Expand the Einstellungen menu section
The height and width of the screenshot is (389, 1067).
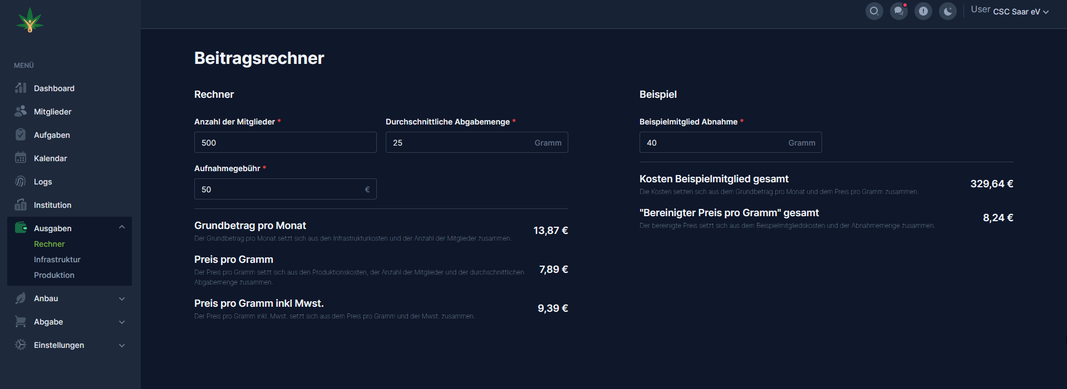pos(122,345)
